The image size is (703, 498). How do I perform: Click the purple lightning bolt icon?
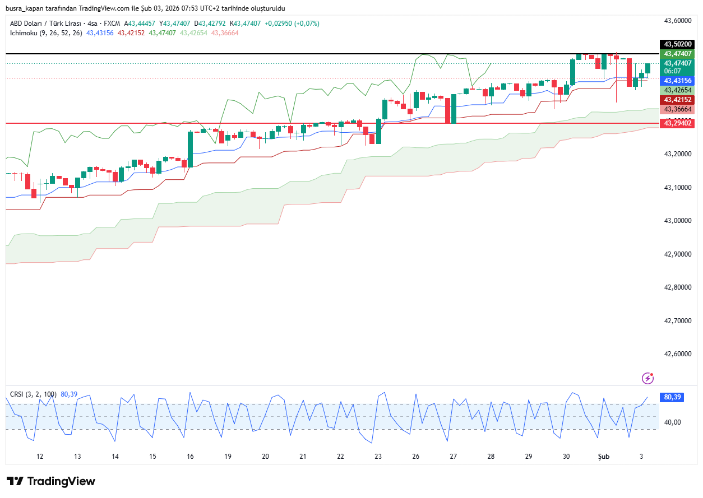[647, 378]
